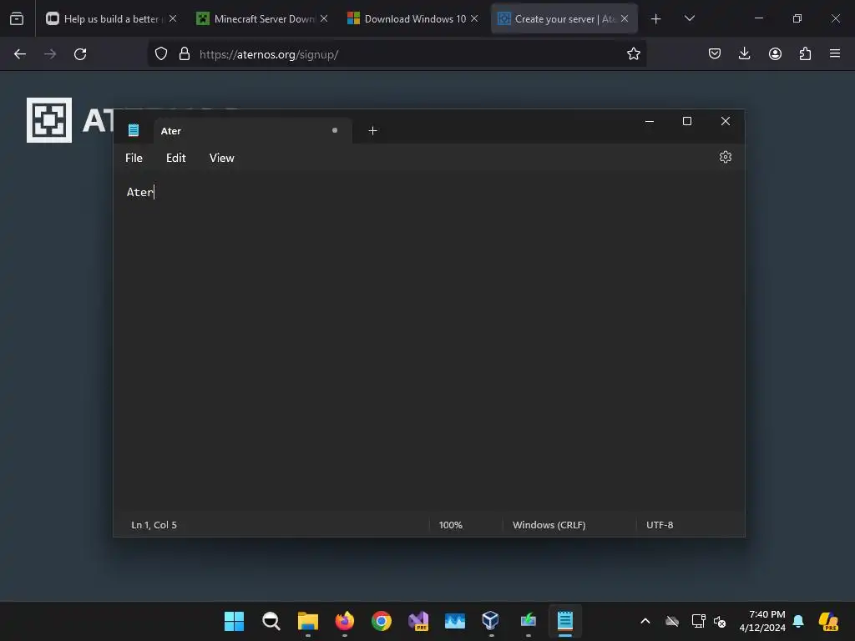
Task: Open the Firefox application hamburger menu
Action: point(835,53)
